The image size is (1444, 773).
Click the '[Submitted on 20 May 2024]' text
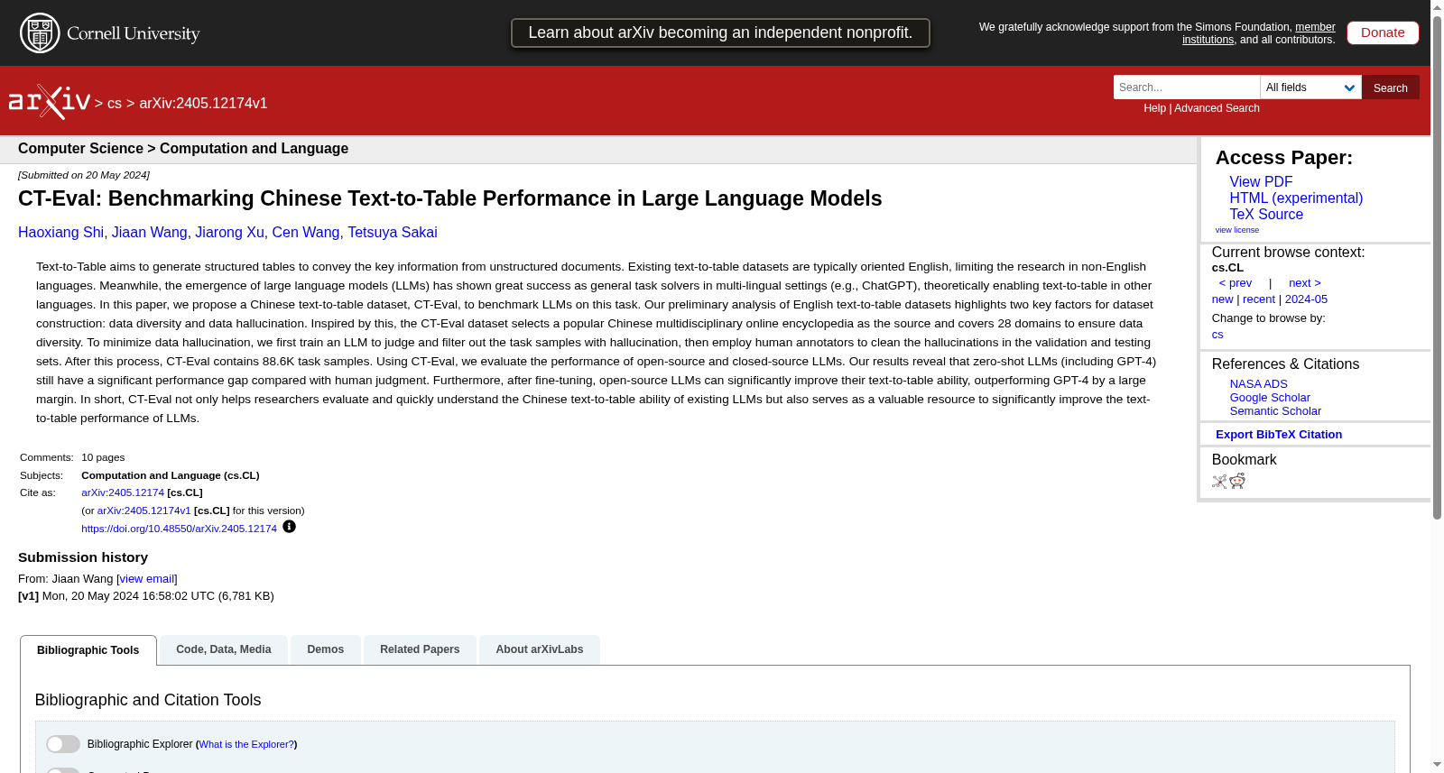coord(84,176)
